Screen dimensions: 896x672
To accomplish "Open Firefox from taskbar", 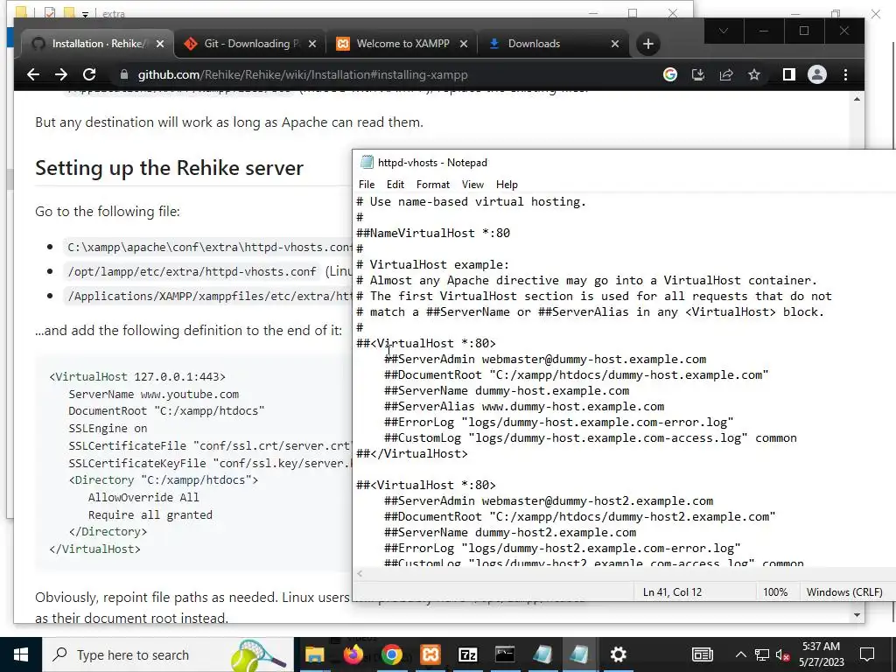I will click(x=353, y=654).
